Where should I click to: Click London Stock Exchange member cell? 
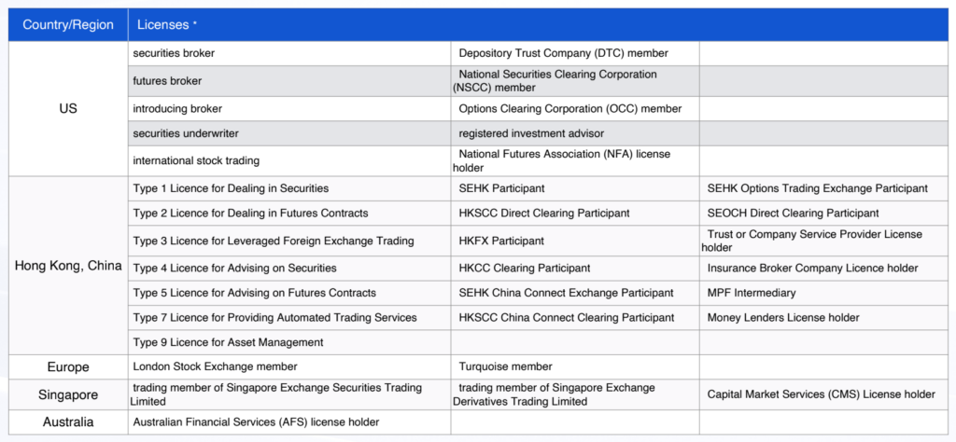click(x=289, y=367)
